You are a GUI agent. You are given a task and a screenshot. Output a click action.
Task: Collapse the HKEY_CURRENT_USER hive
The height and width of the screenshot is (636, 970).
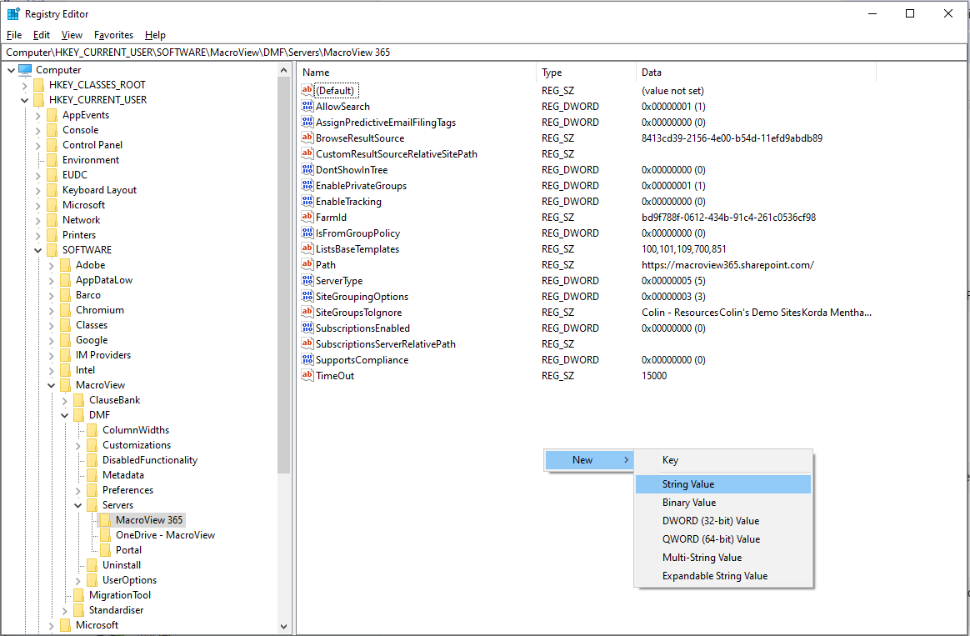(25, 99)
